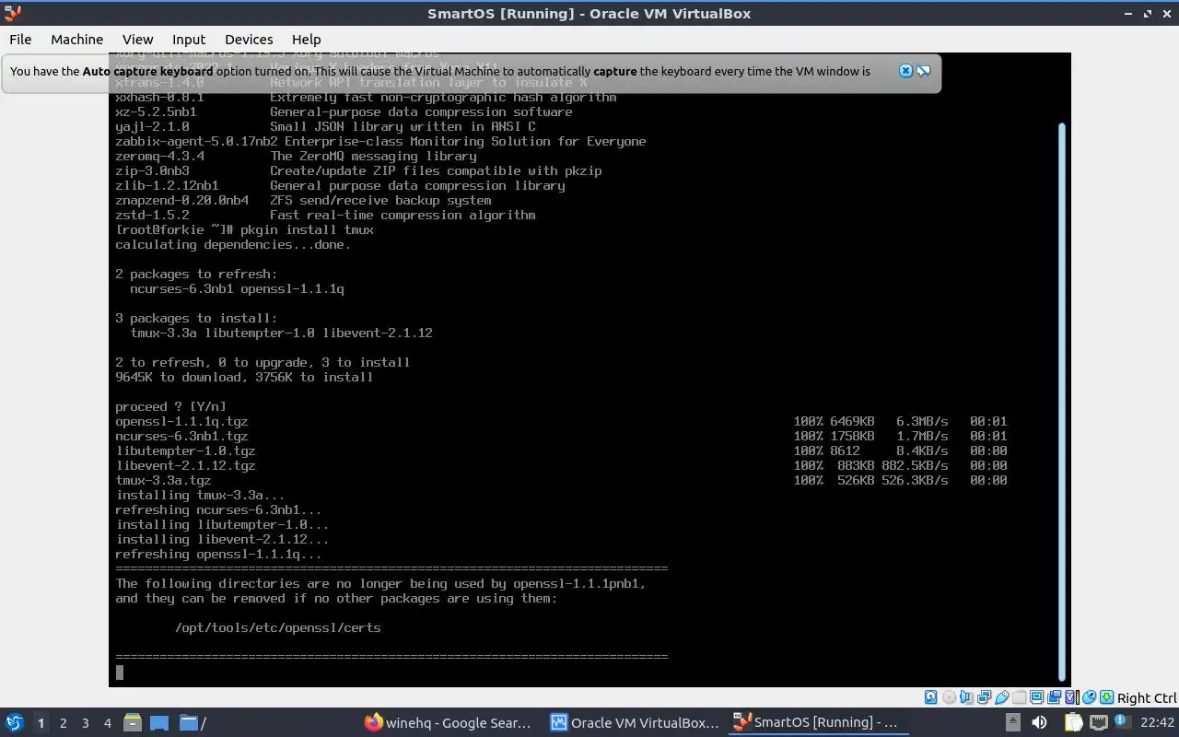Open the audio indicator in VM status bar
This screenshot has height=737, width=1179.
pyautogui.click(x=966, y=697)
